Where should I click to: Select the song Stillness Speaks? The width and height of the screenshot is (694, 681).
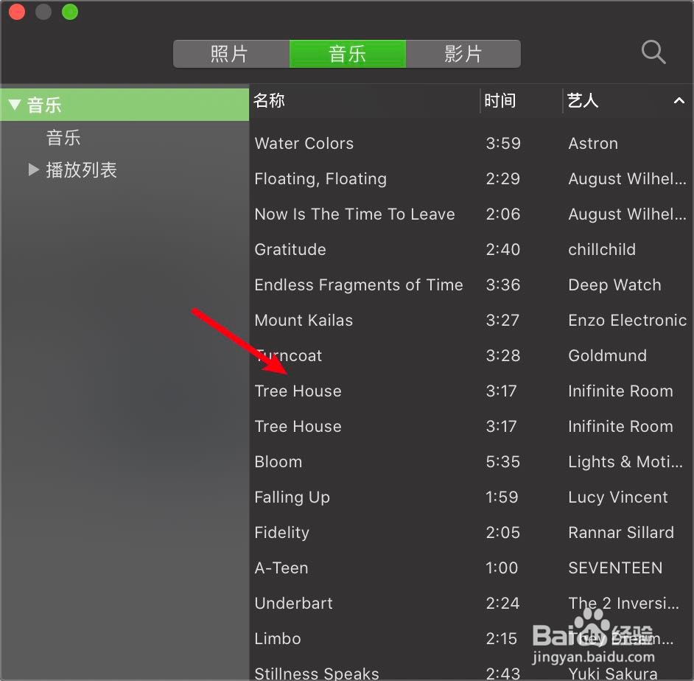tap(317, 674)
